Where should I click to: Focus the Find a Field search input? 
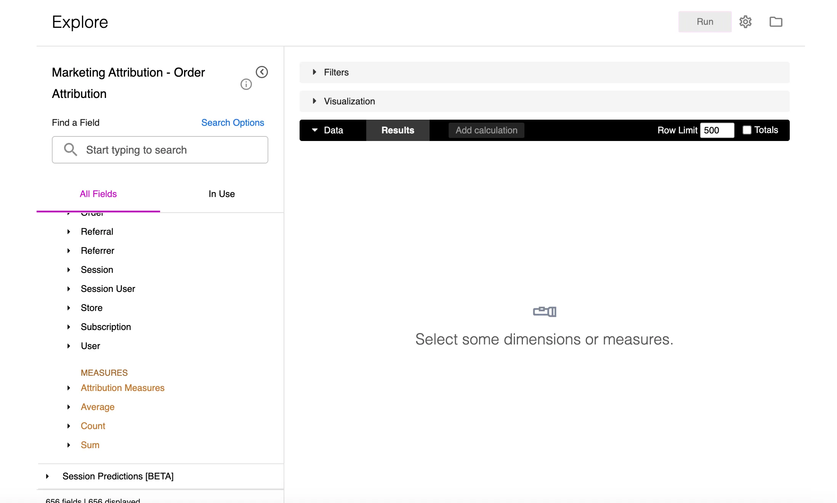coord(160,150)
